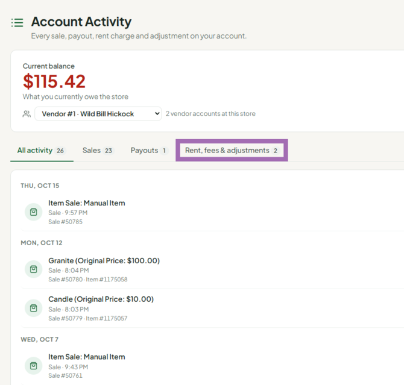Open the Sales tab
The height and width of the screenshot is (385, 404).
(x=98, y=151)
